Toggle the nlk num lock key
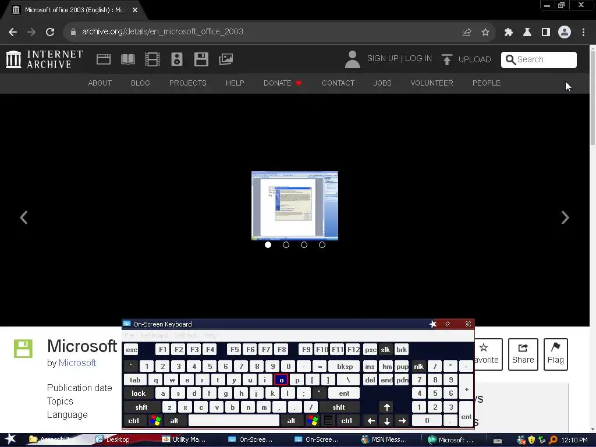 click(x=418, y=367)
